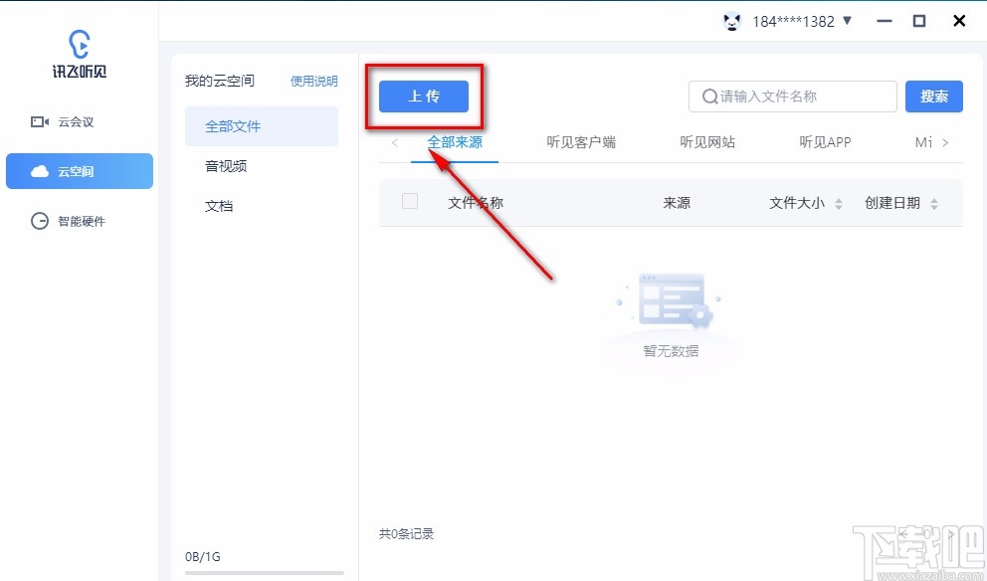
Task: Click the magnifier icon in search box
Action: (709, 97)
